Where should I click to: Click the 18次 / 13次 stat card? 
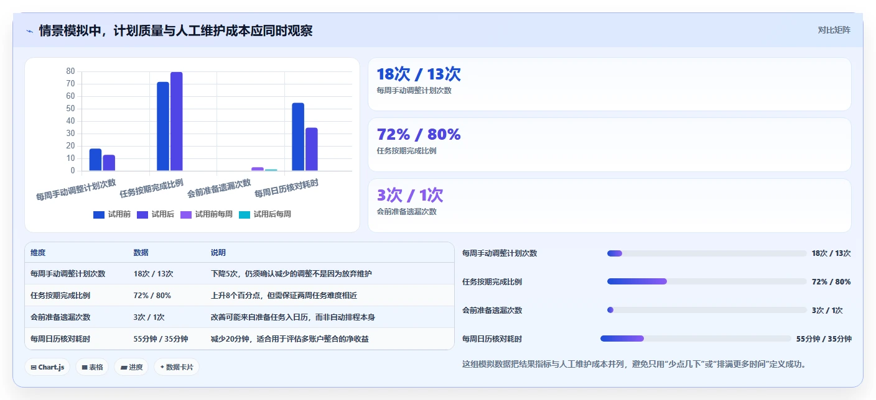pos(610,84)
